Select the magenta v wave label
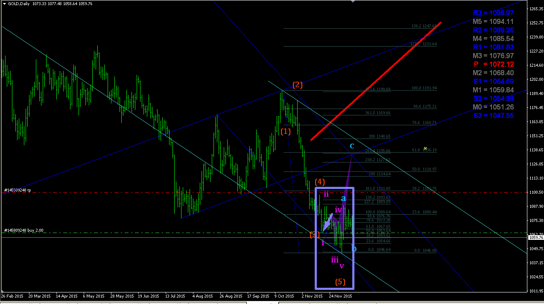This screenshot has height=304, width=544. click(342, 266)
